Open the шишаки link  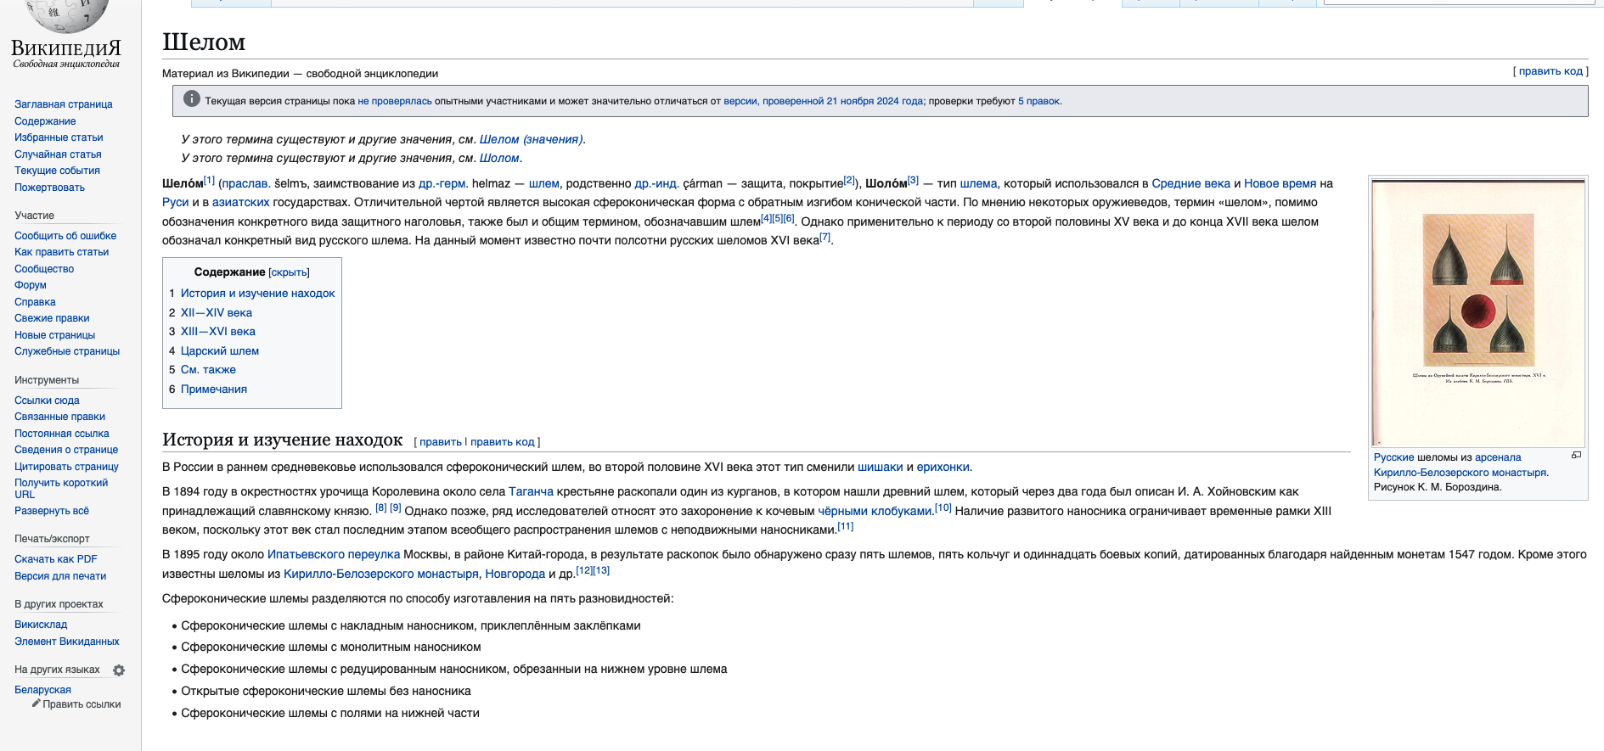(880, 467)
